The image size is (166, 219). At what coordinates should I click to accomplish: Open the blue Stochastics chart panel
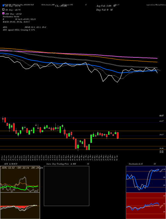pos(146,179)
